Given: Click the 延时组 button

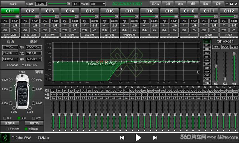Looking at the screenshot, I should pyautogui.click(x=39, y=72).
